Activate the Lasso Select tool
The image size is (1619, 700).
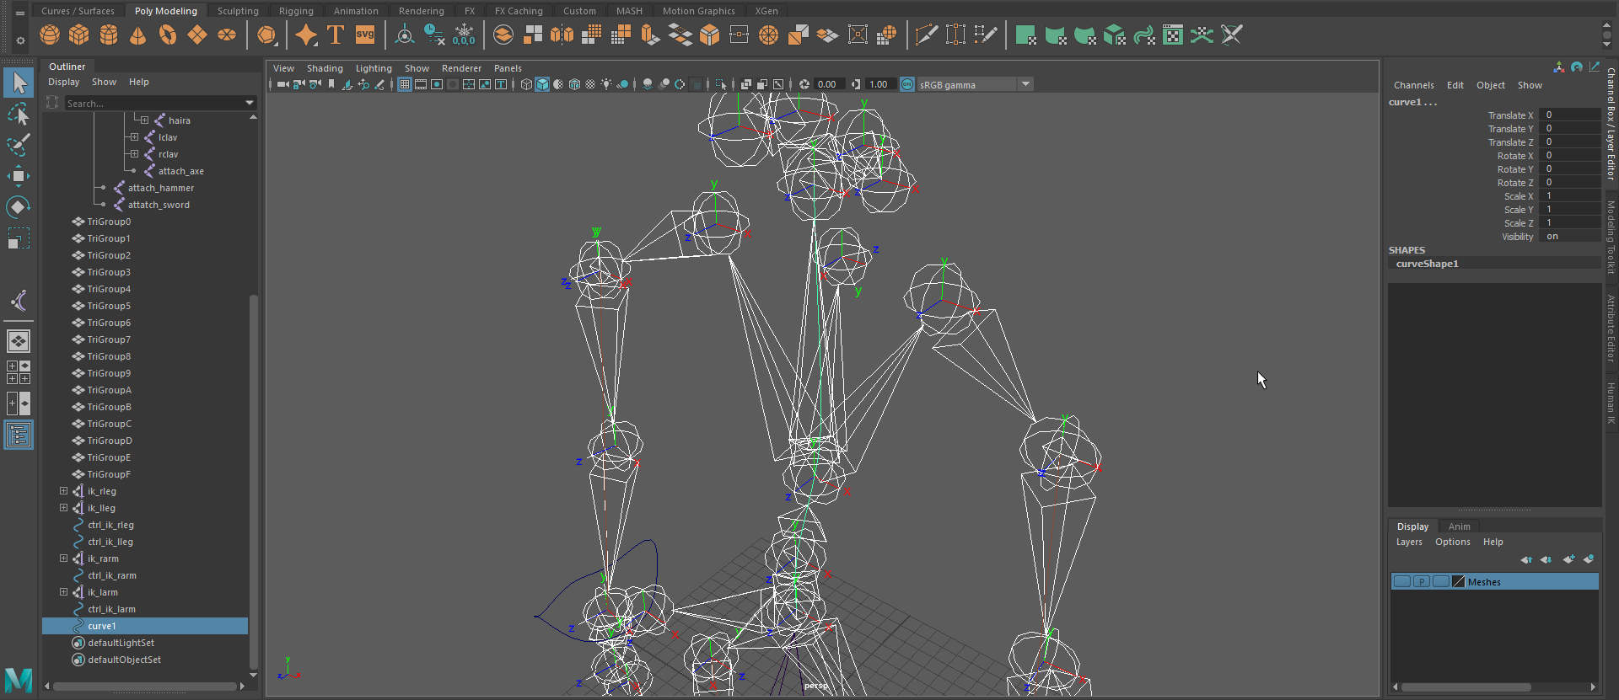point(19,114)
